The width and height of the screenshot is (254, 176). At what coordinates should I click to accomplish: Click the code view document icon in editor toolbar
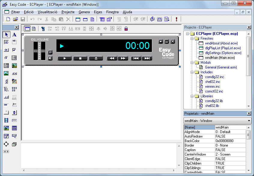coord(34,29)
